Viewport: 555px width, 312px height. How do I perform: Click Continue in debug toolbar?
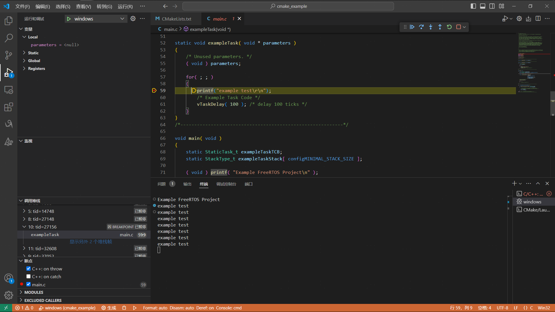[x=412, y=27]
